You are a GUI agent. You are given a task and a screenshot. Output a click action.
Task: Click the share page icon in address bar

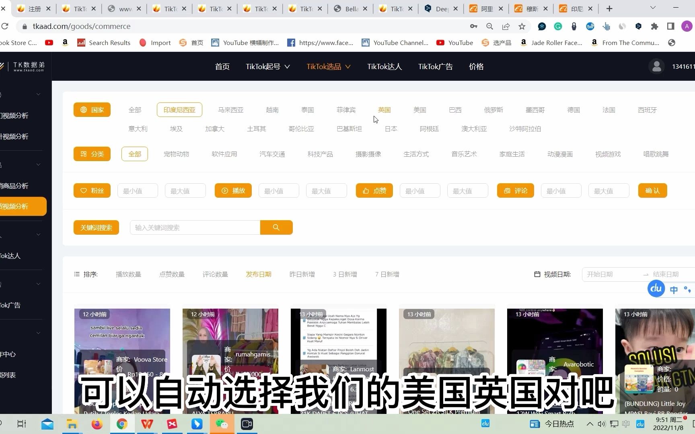pos(506,26)
